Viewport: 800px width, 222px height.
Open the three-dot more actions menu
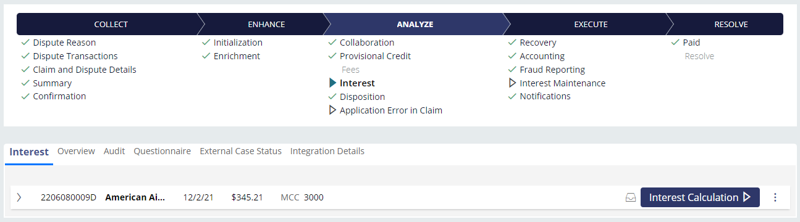coord(775,197)
